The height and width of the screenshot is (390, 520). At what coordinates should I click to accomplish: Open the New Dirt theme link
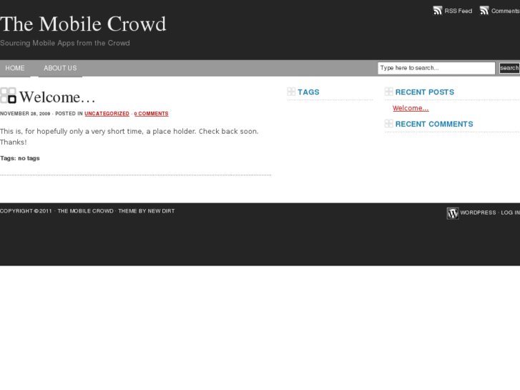161,211
